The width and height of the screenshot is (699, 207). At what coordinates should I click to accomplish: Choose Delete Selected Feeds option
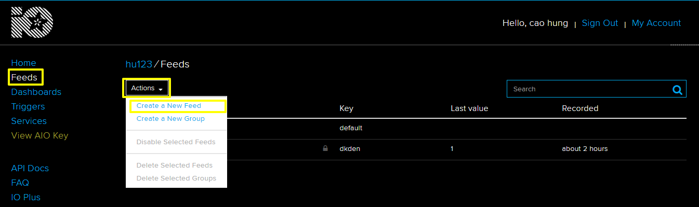175,165
